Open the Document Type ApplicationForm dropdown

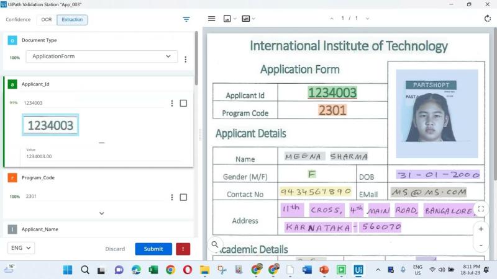coord(101,56)
